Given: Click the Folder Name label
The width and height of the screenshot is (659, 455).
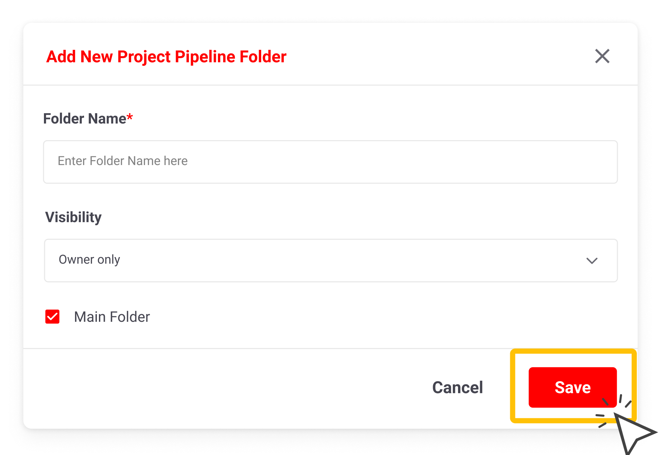Looking at the screenshot, I should [85, 119].
